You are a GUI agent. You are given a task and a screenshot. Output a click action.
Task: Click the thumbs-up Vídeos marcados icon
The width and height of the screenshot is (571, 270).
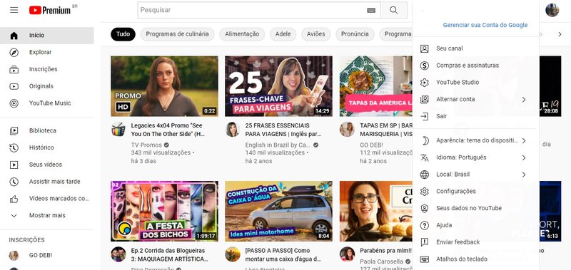click(x=14, y=199)
